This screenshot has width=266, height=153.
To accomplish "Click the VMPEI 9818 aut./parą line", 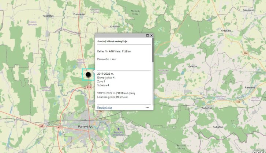I will click(116, 93).
